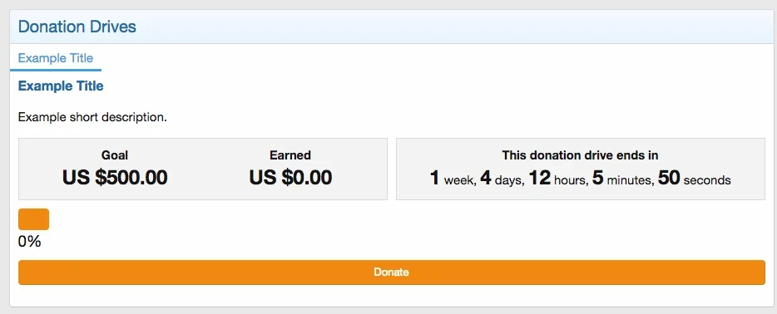Image resolution: width=777 pixels, height=314 pixels.
Task: Select the Example Title tab
Action: 56,58
